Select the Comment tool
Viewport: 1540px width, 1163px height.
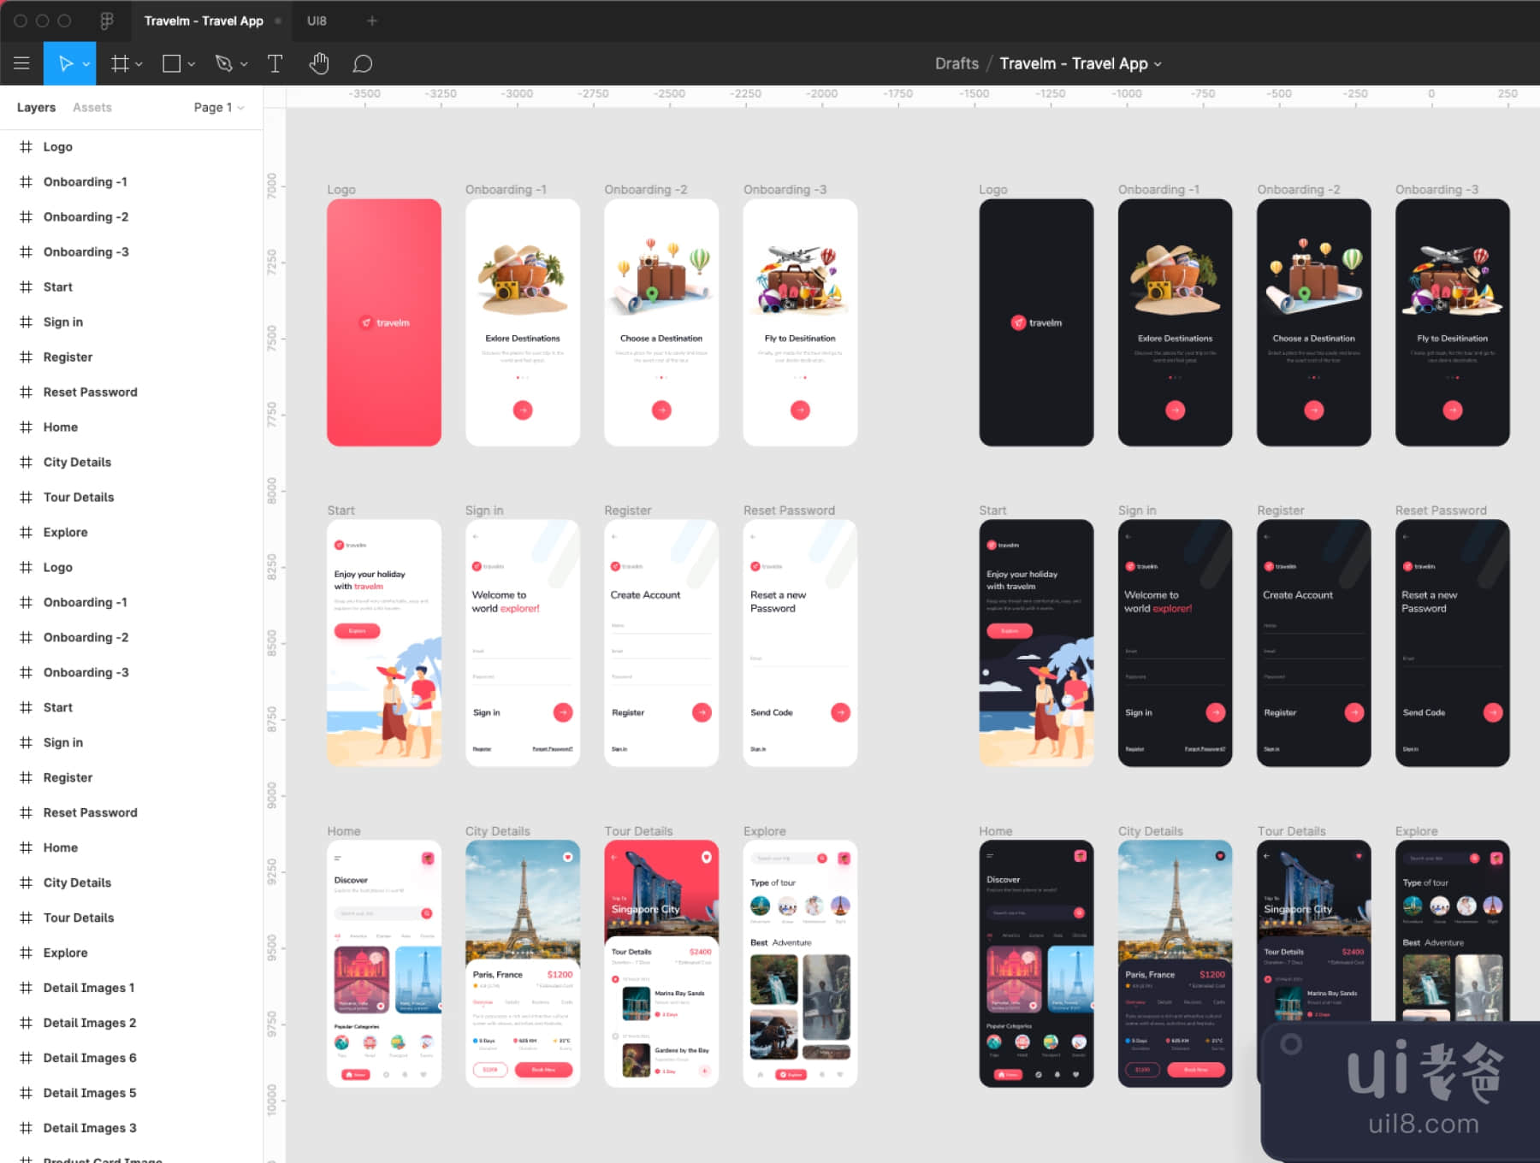(x=363, y=63)
